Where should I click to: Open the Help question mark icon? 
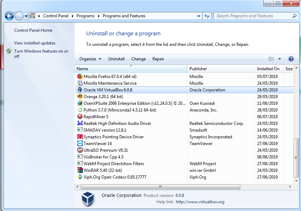291,59
